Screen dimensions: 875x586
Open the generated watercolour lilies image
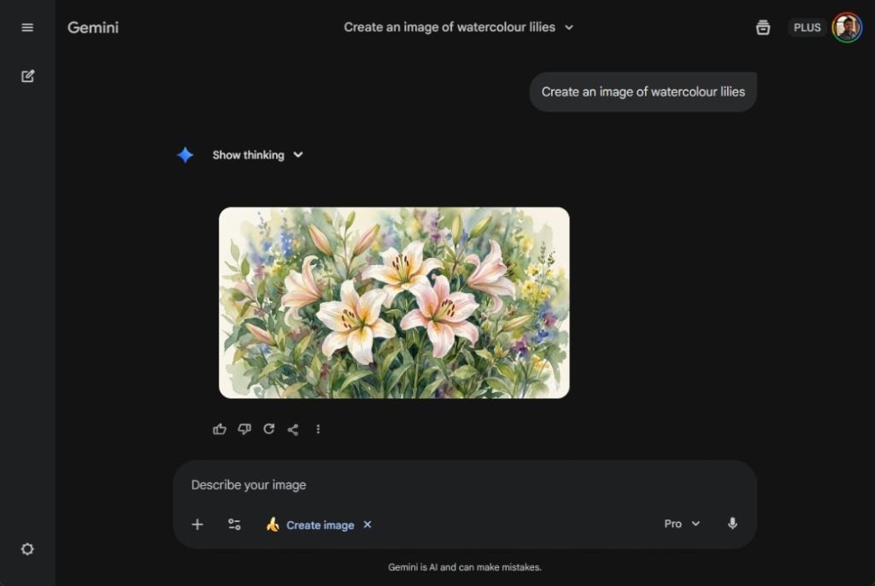click(x=394, y=302)
